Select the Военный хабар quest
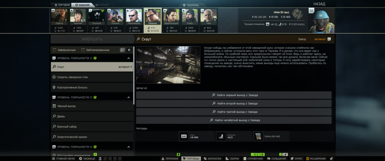 [x=92, y=127]
